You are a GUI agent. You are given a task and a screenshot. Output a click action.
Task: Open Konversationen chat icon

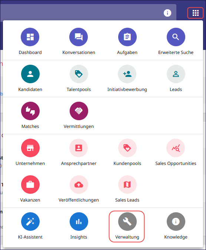(79, 37)
